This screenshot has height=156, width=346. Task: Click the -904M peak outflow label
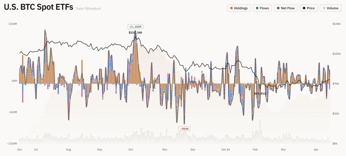184,129
